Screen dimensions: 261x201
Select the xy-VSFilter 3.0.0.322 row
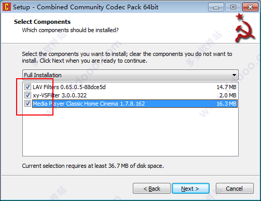point(130,95)
